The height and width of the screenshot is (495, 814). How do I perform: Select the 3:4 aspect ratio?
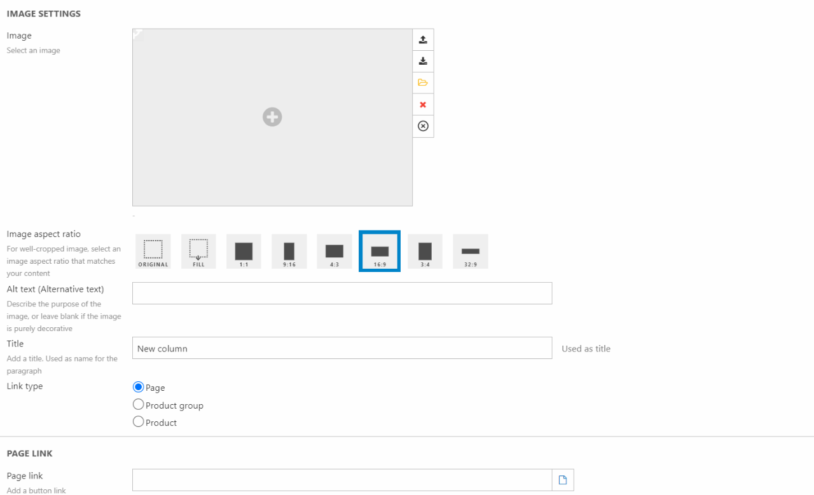[425, 252]
